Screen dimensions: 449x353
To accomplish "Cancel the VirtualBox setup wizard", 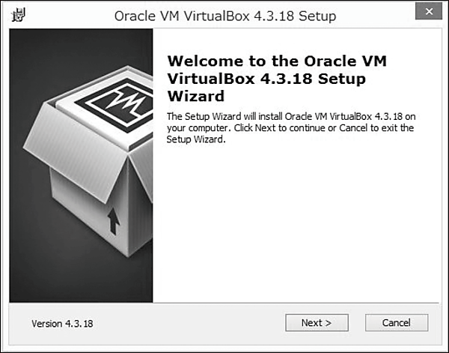I will tap(397, 323).
